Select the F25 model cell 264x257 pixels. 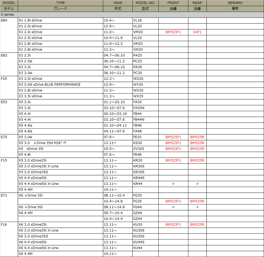9,87
